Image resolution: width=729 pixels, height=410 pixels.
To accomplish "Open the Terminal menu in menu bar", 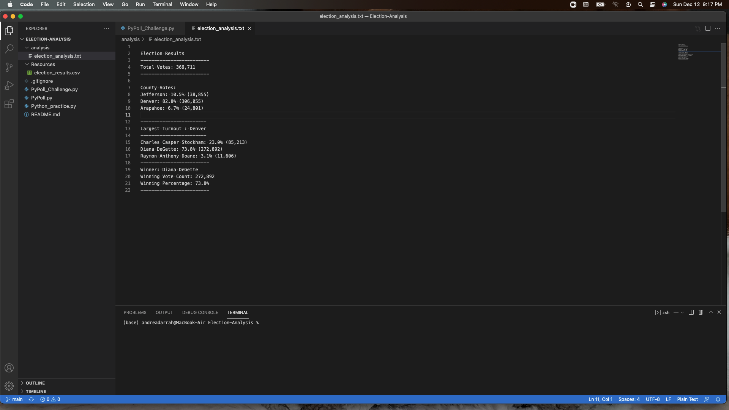I will pyautogui.click(x=162, y=4).
